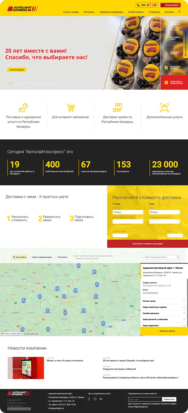The width and height of the screenshot is (188, 413).
Task: Open the Онлайн сервисы menu
Action: [x=136, y=12]
